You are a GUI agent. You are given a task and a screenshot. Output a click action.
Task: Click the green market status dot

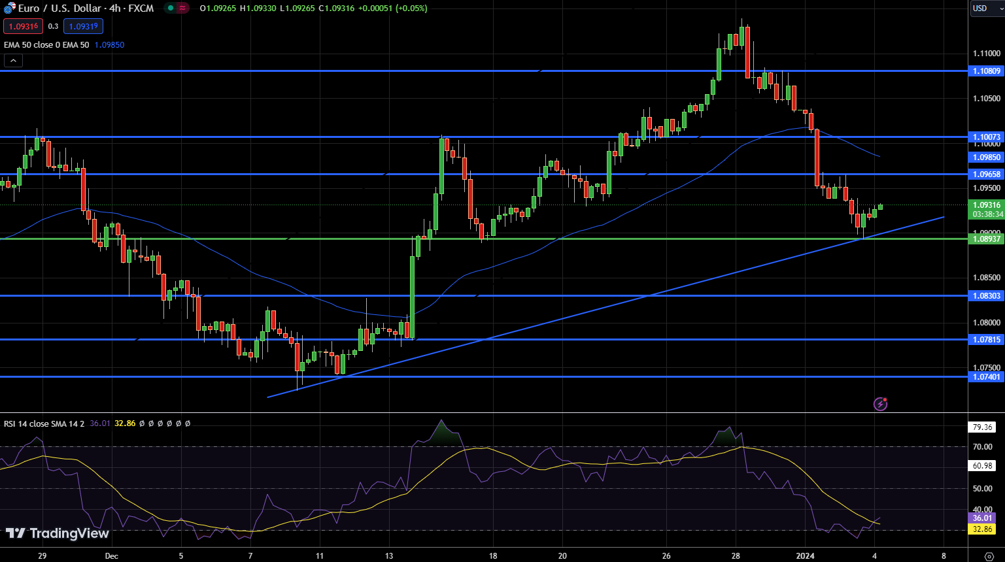(x=170, y=8)
